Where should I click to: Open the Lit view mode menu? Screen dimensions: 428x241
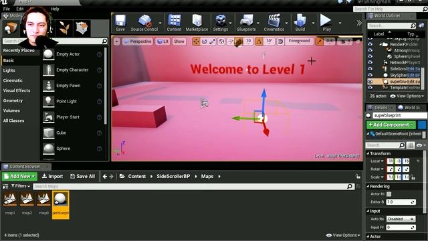163,42
